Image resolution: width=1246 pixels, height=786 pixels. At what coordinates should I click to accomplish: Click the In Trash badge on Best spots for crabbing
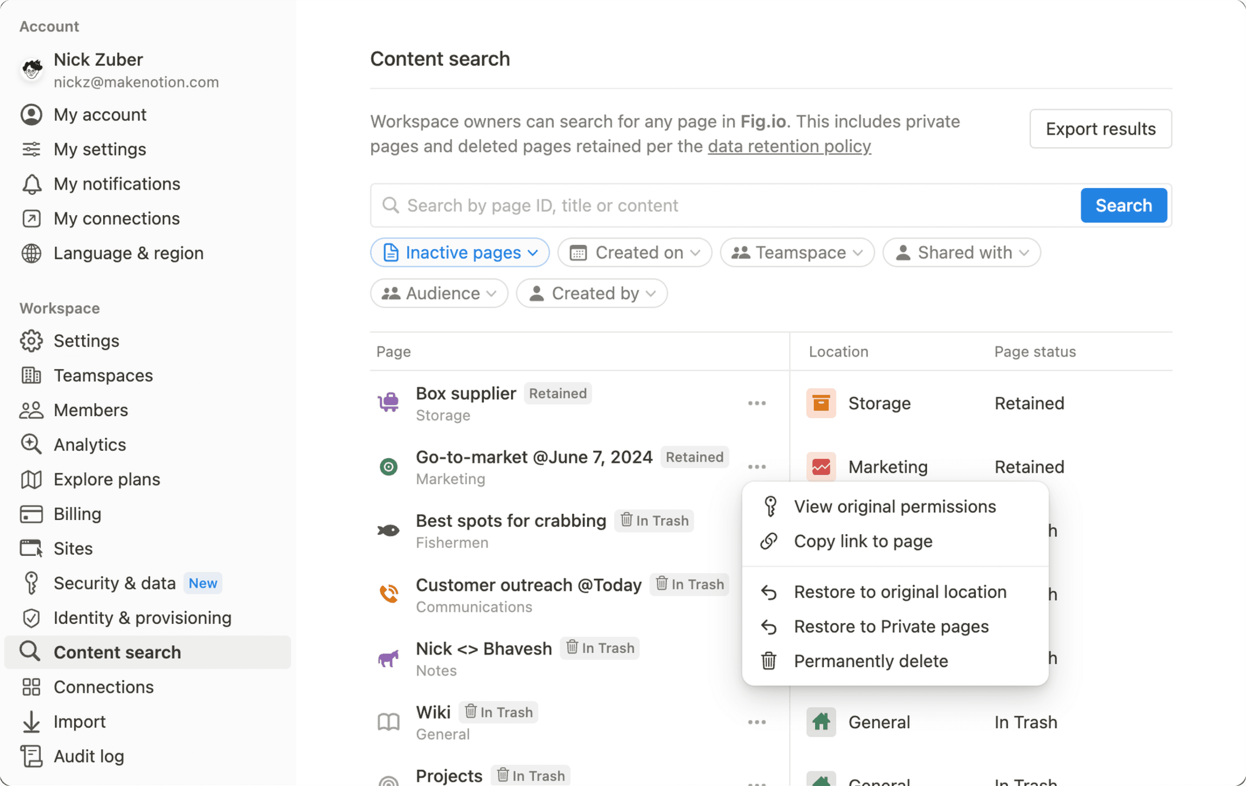(x=654, y=521)
